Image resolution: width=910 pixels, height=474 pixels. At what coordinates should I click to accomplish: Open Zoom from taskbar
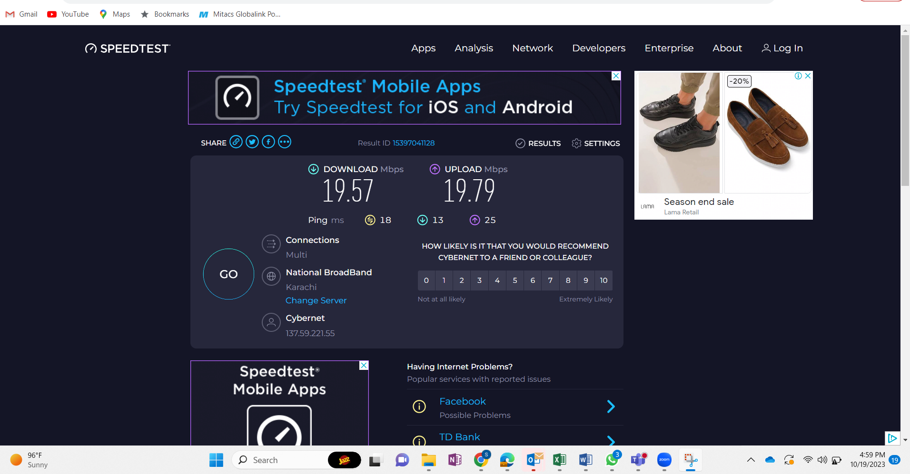tap(664, 460)
